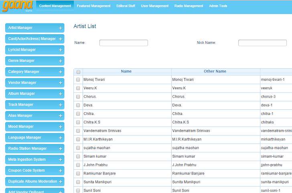Open the Meta Ingestion System section
The height and width of the screenshot is (193, 292).
(34, 160)
